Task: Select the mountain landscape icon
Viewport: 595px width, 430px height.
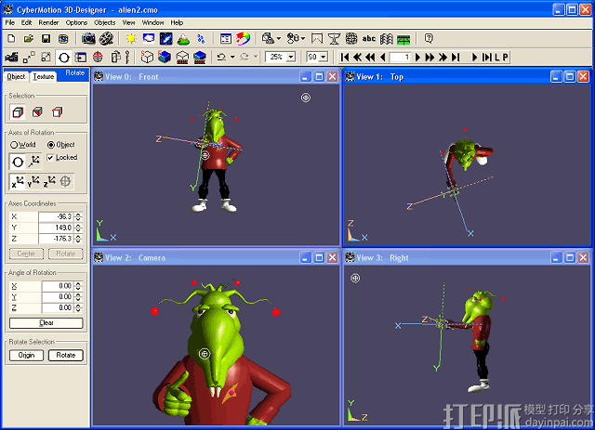Action: click(183, 39)
